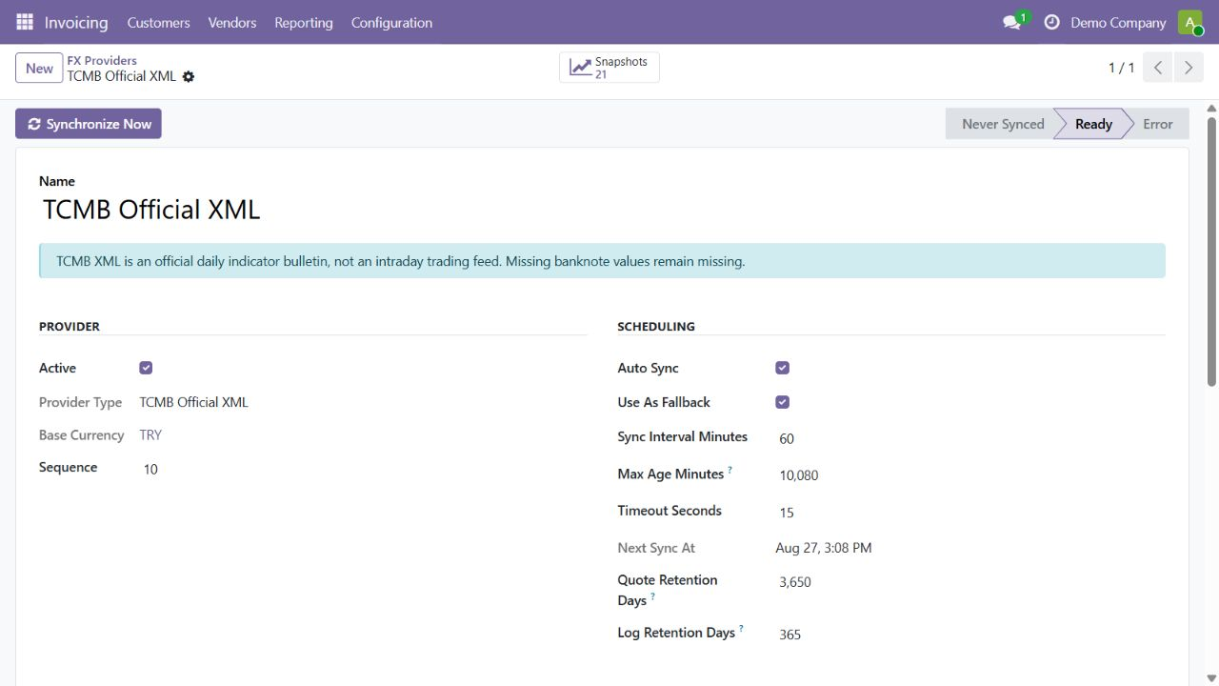1219x686 pixels.
Task: Click the Next Sync At date value
Action: pos(824,548)
